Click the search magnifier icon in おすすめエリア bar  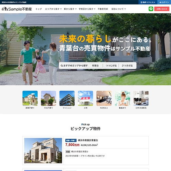click(62, 66)
